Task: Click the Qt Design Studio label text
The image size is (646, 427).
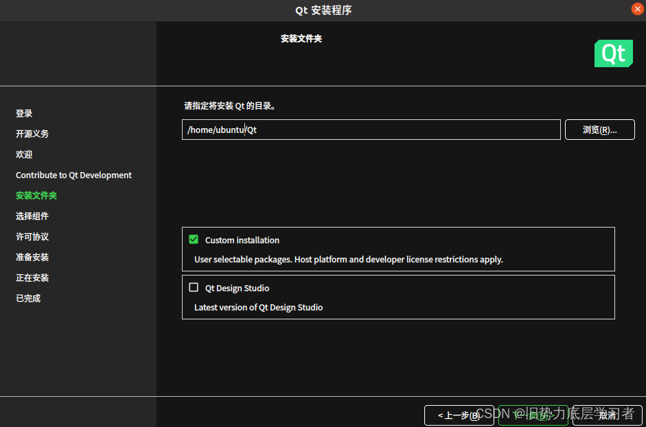Action: click(238, 289)
